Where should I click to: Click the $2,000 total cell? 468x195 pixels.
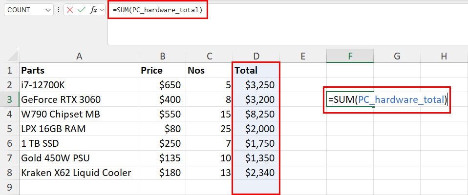pyautogui.click(x=256, y=129)
